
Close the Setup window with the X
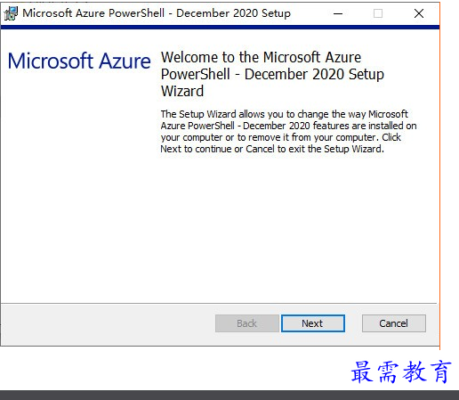[419, 13]
